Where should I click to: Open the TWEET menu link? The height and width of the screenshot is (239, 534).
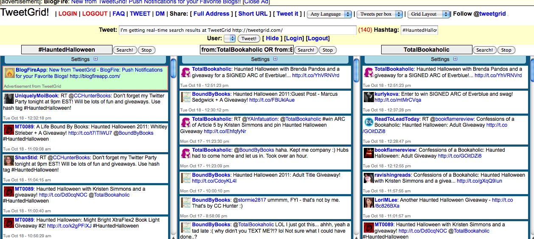(x=140, y=14)
